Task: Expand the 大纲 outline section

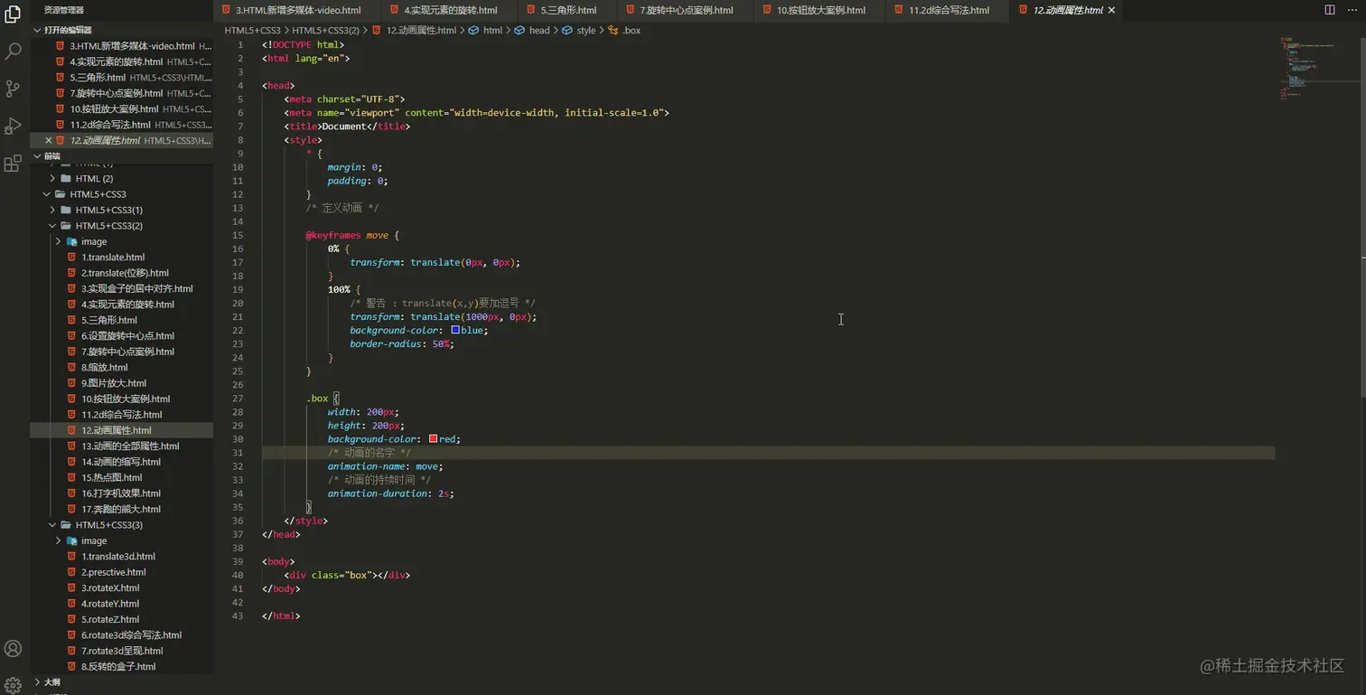Action: [x=37, y=681]
